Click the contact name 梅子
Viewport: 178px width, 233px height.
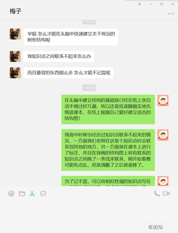(x=15, y=11)
